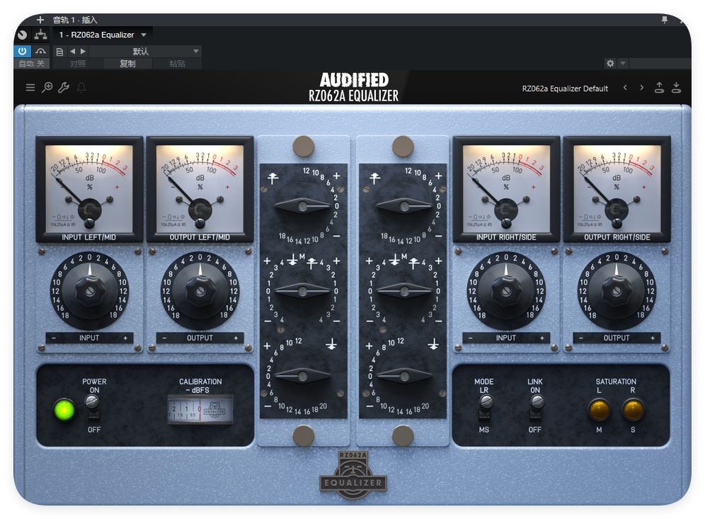Click the 复制 copy button

tap(127, 64)
